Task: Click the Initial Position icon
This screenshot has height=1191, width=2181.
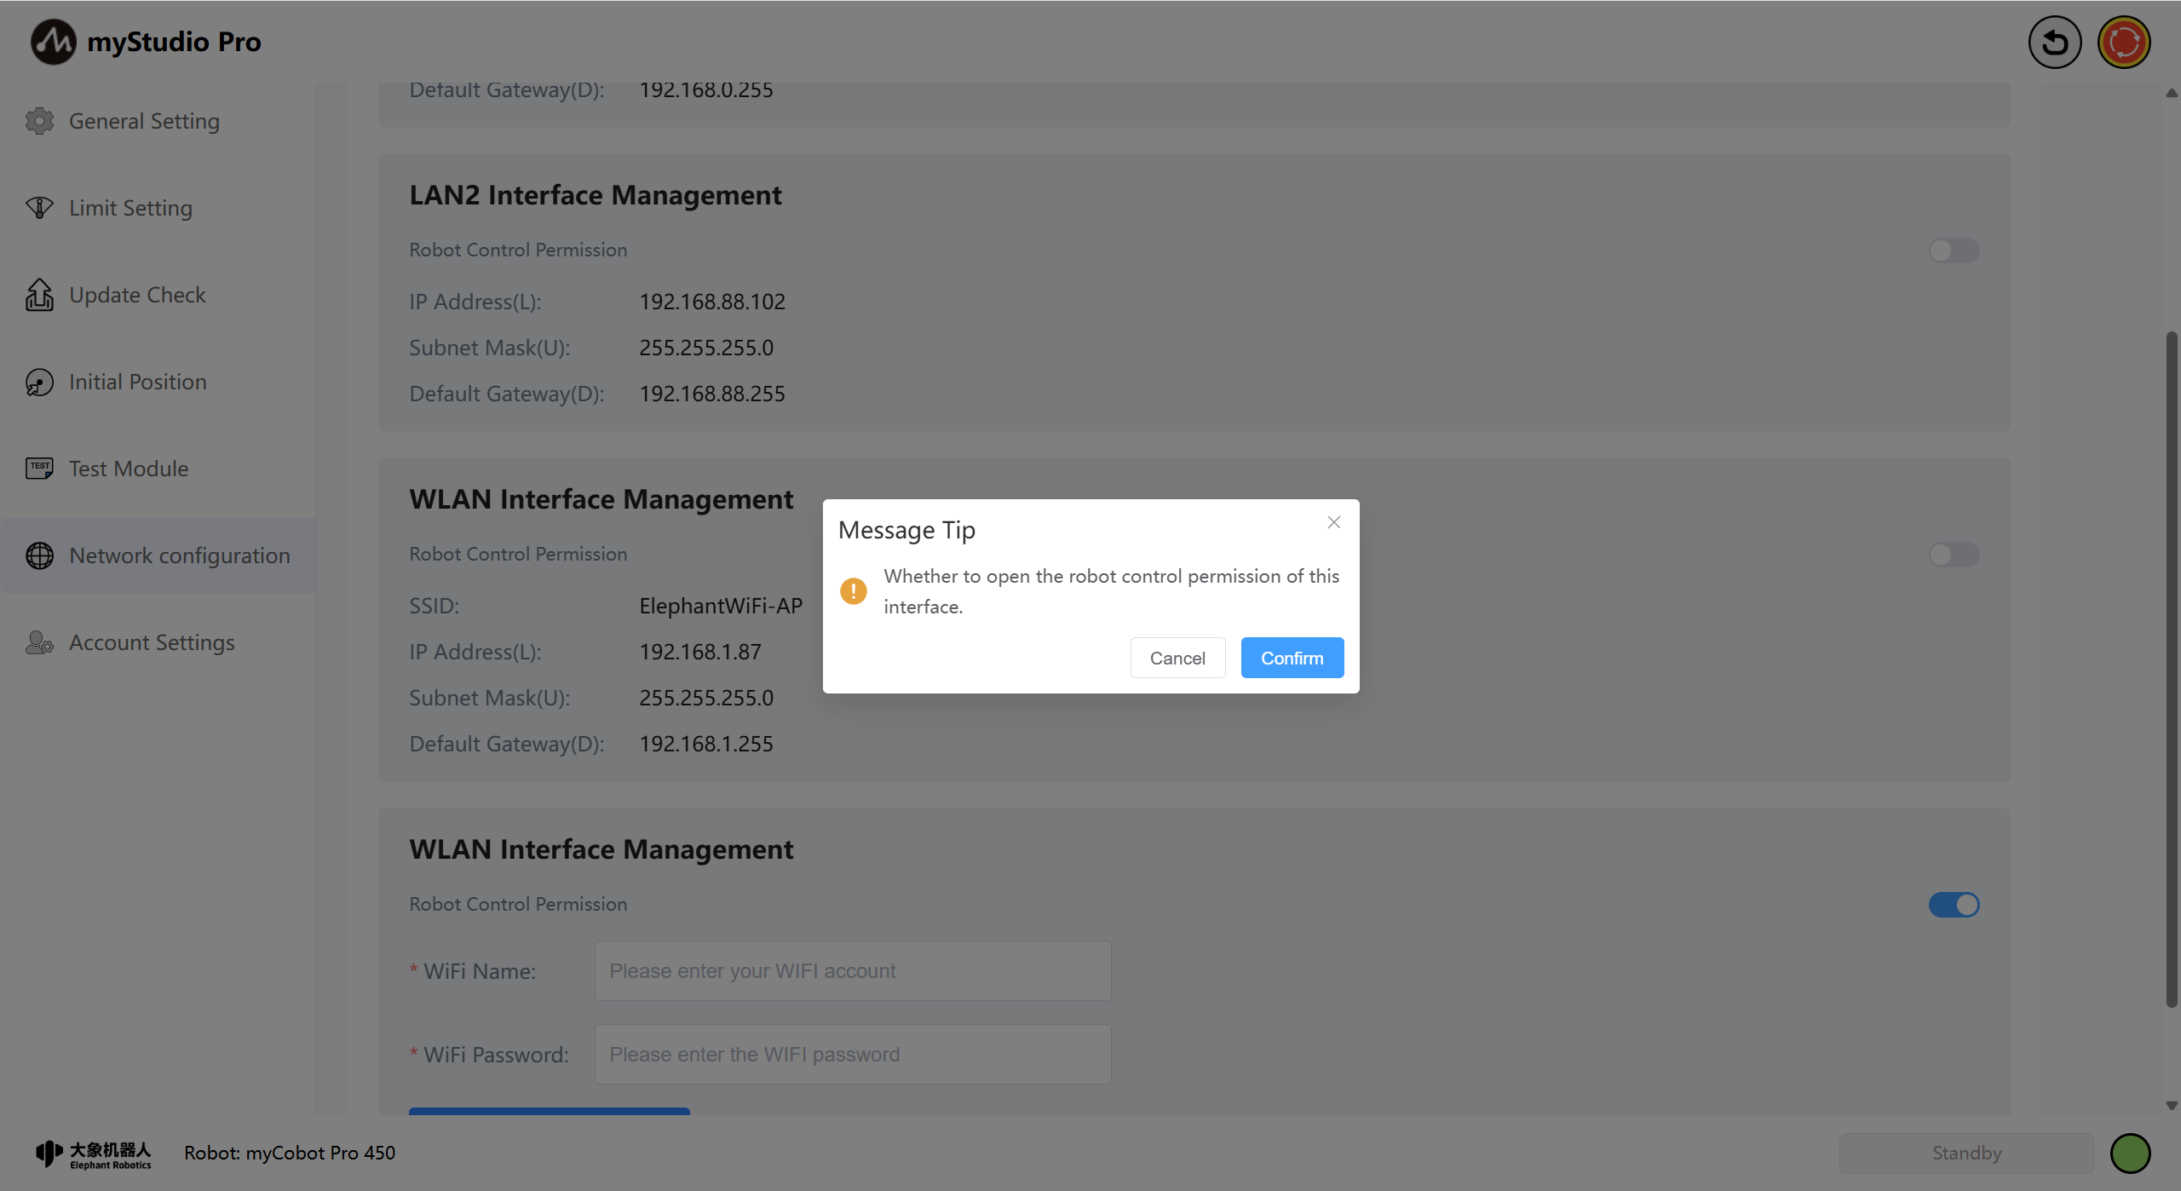Action: (x=39, y=382)
